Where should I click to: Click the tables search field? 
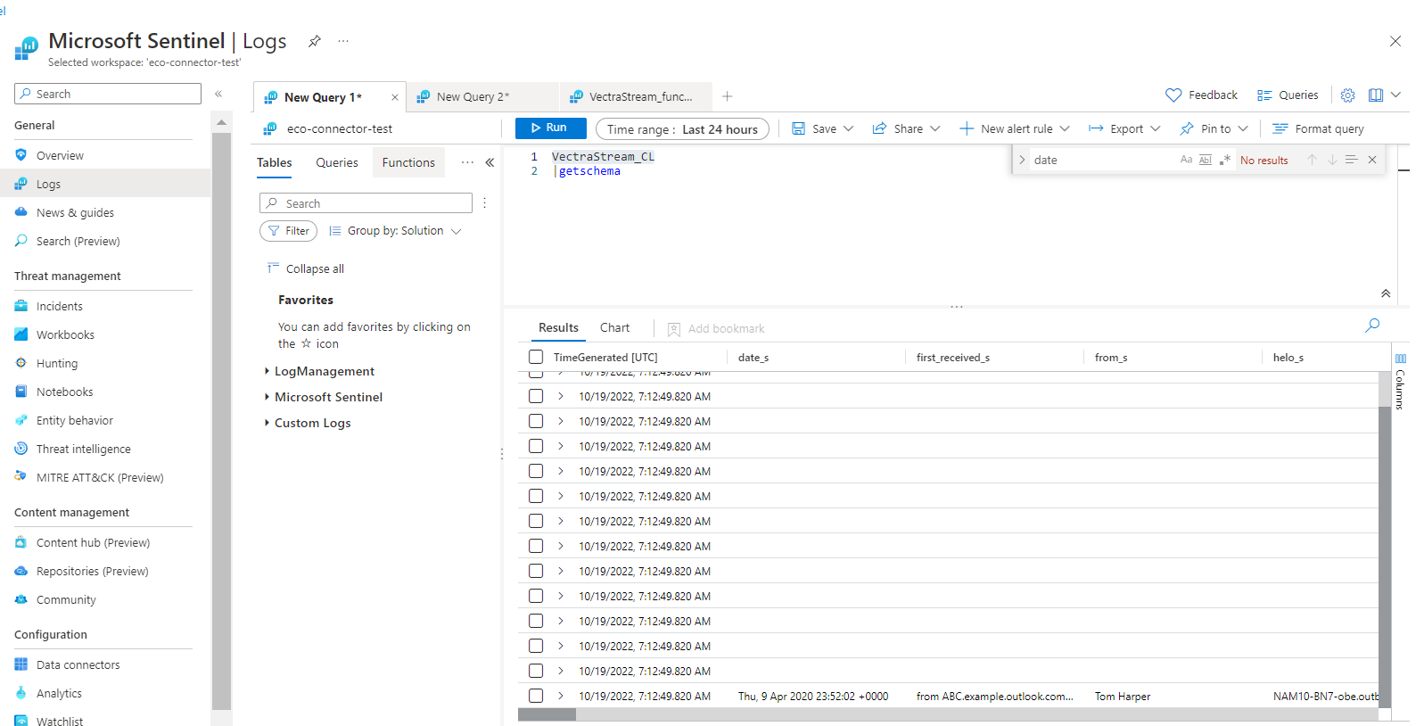coord(366,203)
